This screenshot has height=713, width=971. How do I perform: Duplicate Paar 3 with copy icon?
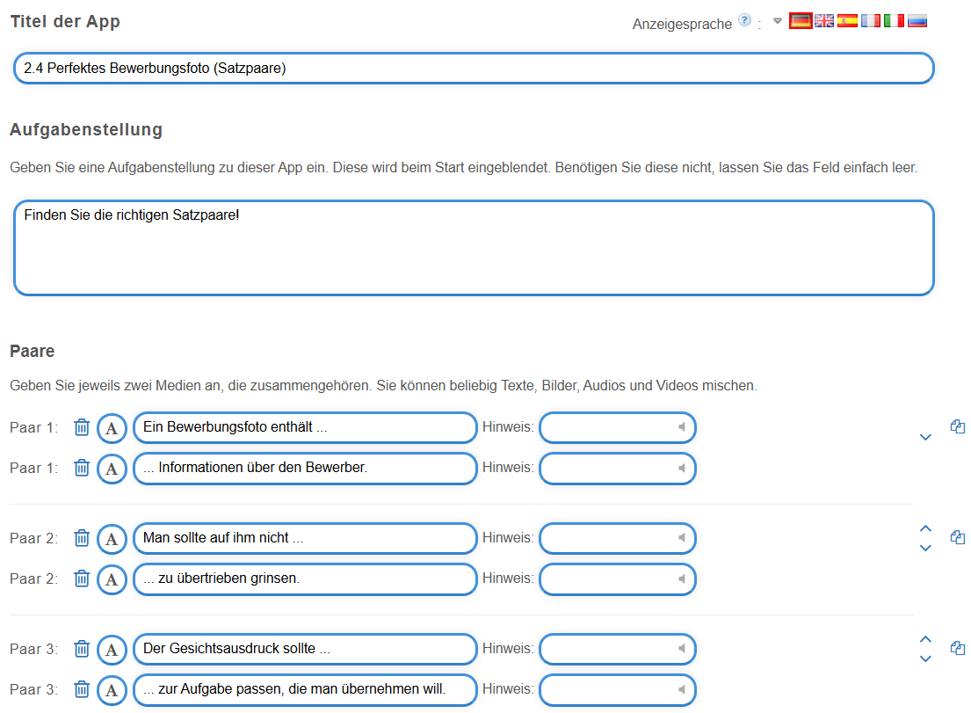[958, 648]
